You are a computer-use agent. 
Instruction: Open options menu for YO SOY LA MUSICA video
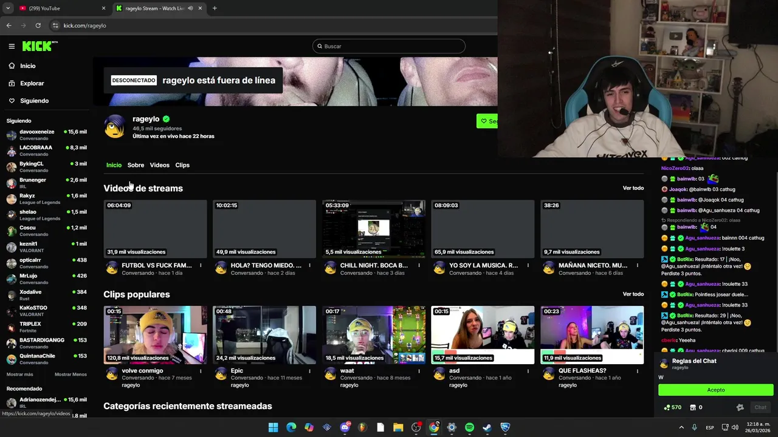[528, 265]
